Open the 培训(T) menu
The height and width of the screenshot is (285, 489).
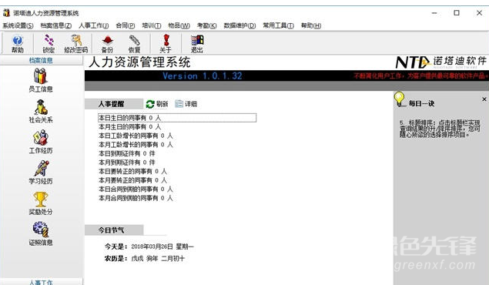pos(152,25)
